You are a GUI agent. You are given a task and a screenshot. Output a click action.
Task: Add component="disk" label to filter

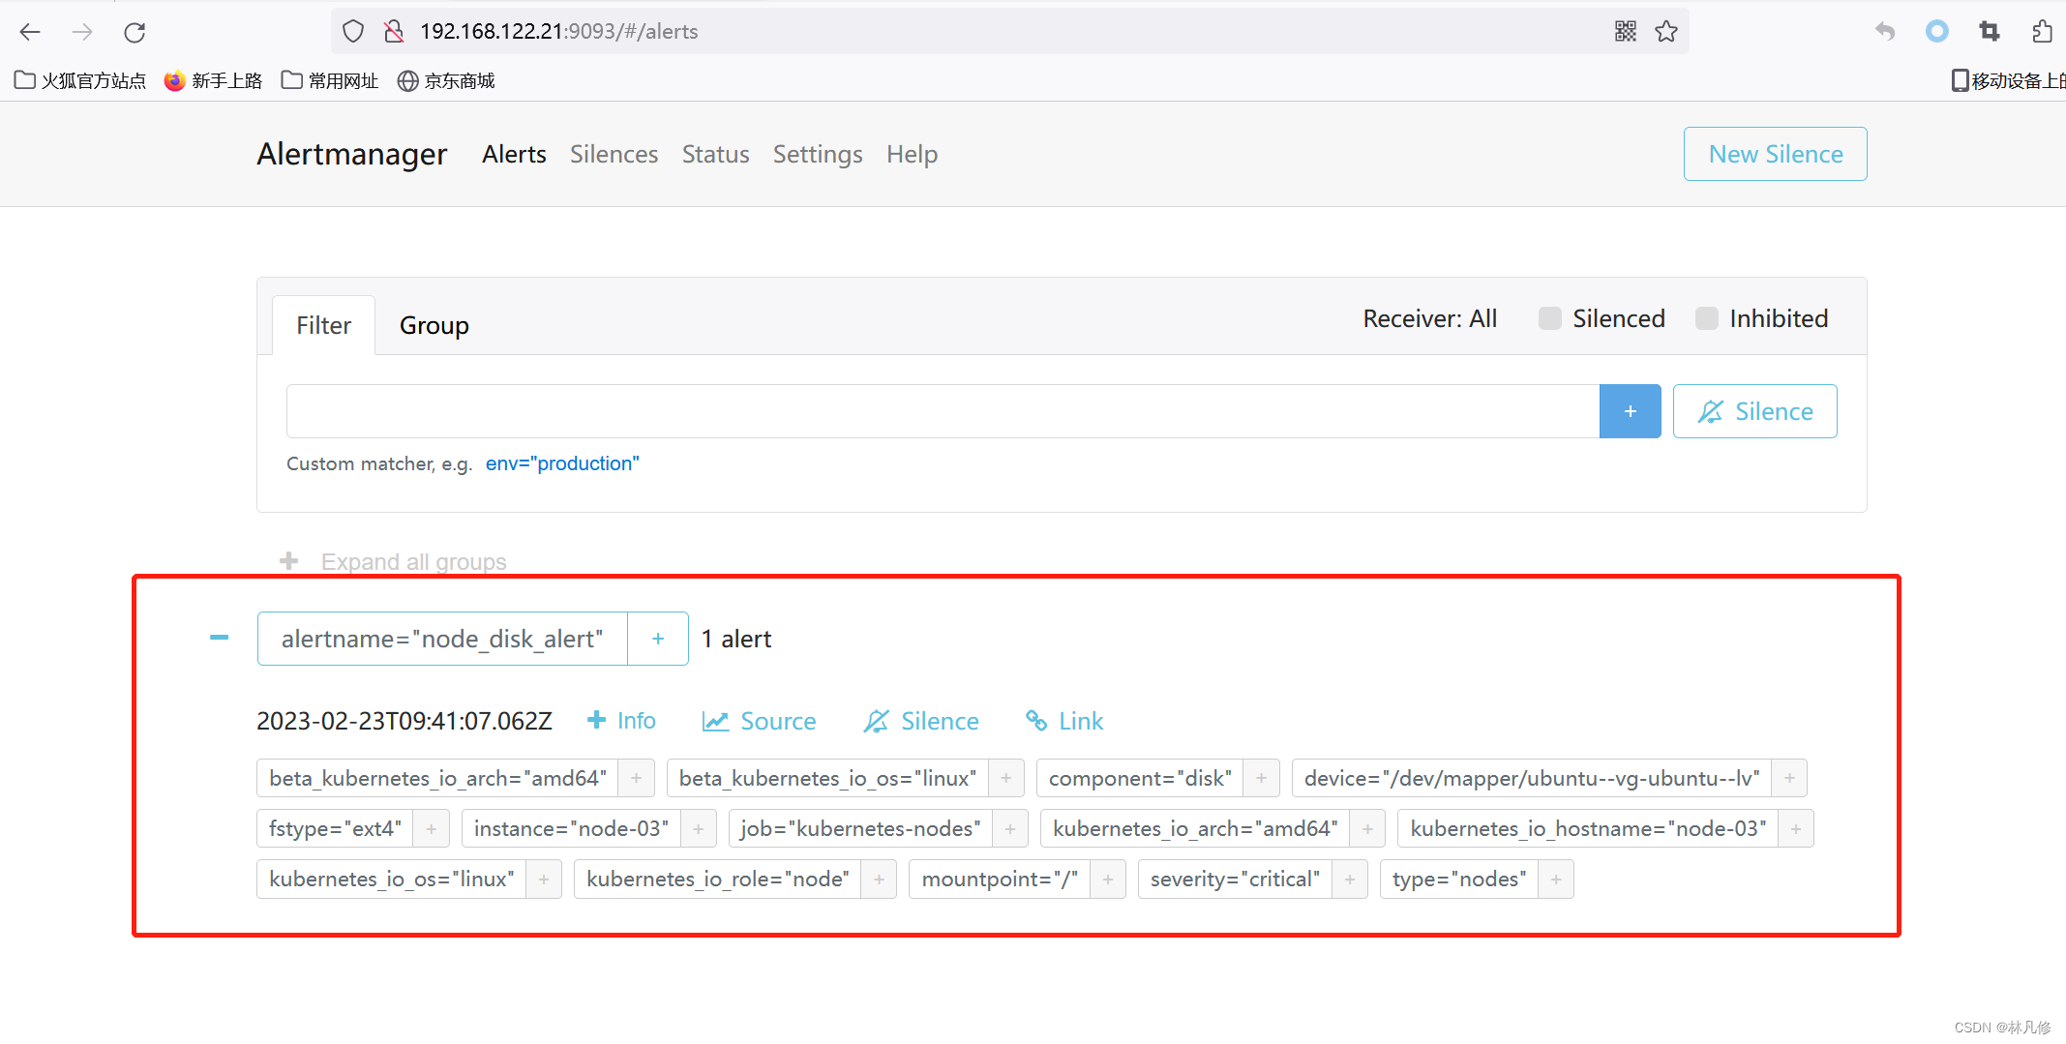tap(1262, 778)
